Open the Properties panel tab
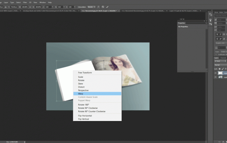227x143 pixels. (181, 23)
